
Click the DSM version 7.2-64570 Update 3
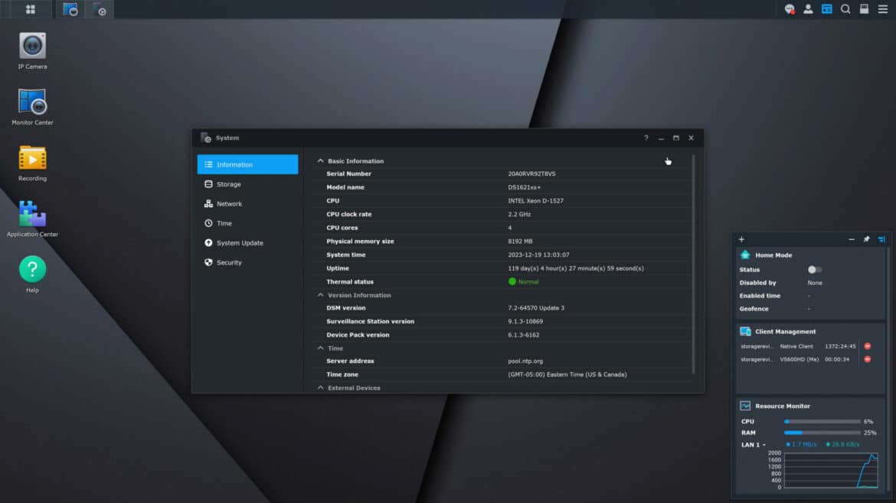coord(536,308)
